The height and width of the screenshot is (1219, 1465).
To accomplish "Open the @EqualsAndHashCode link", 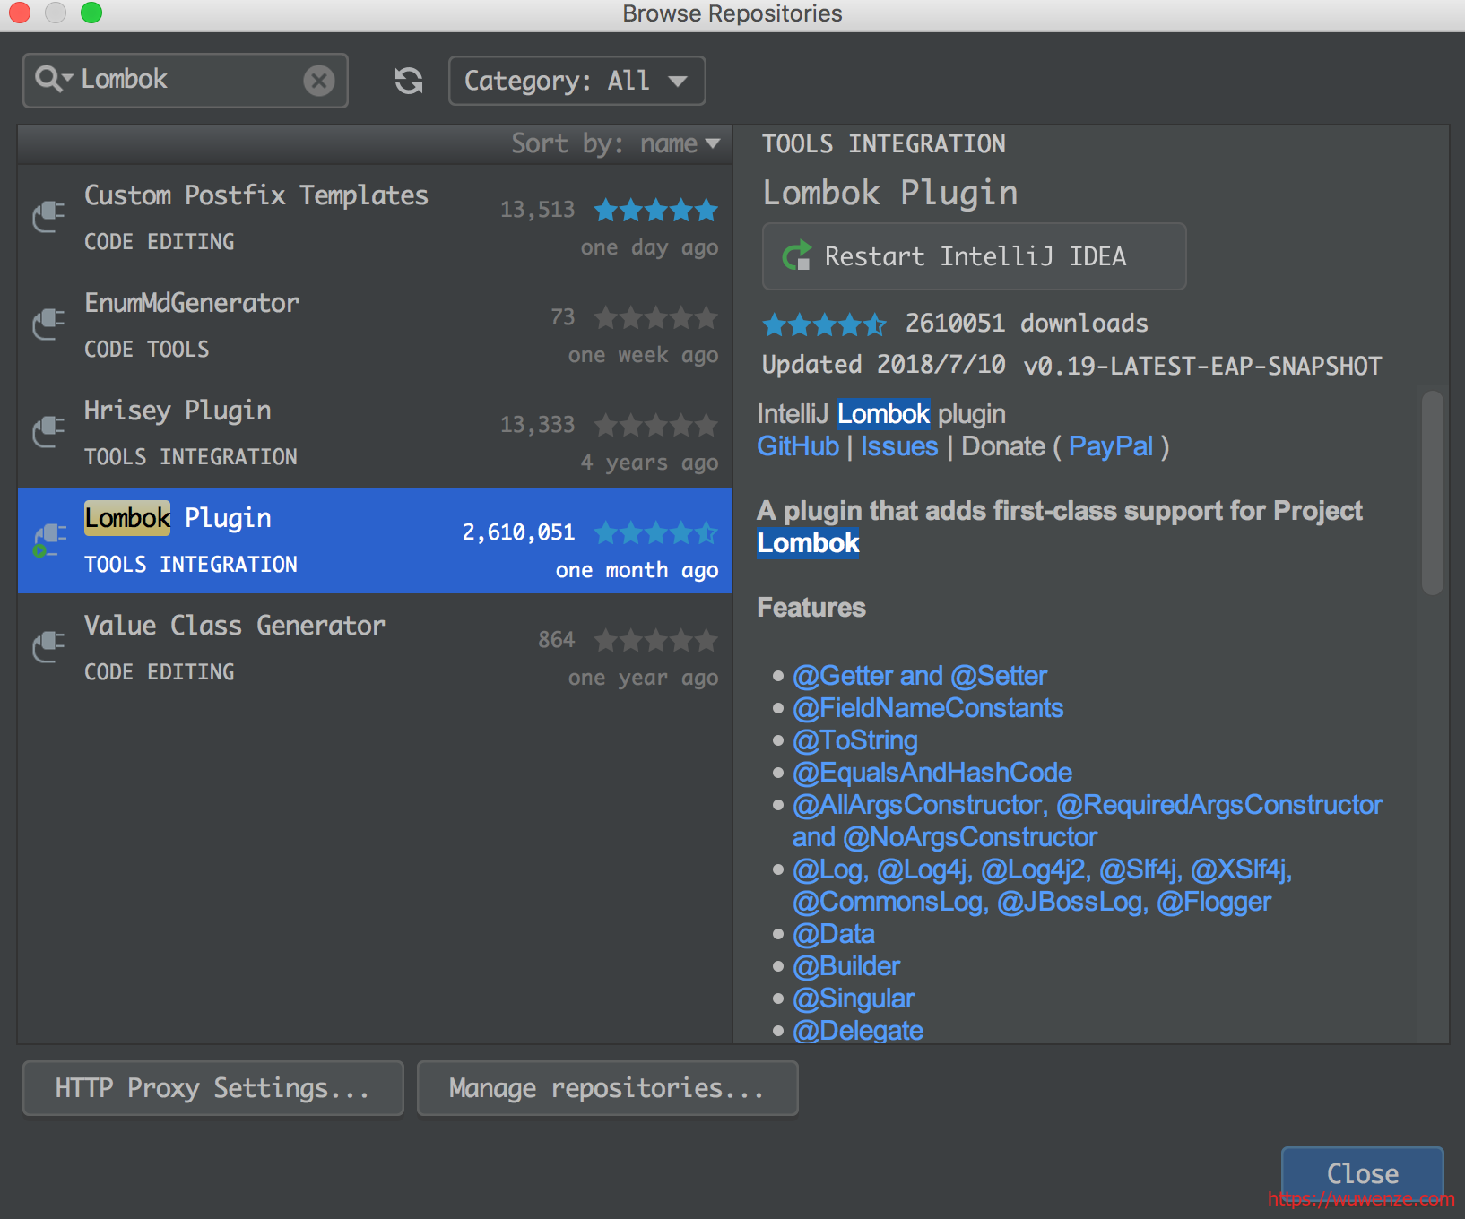I will pyautogui.click(x=932, y=773).
